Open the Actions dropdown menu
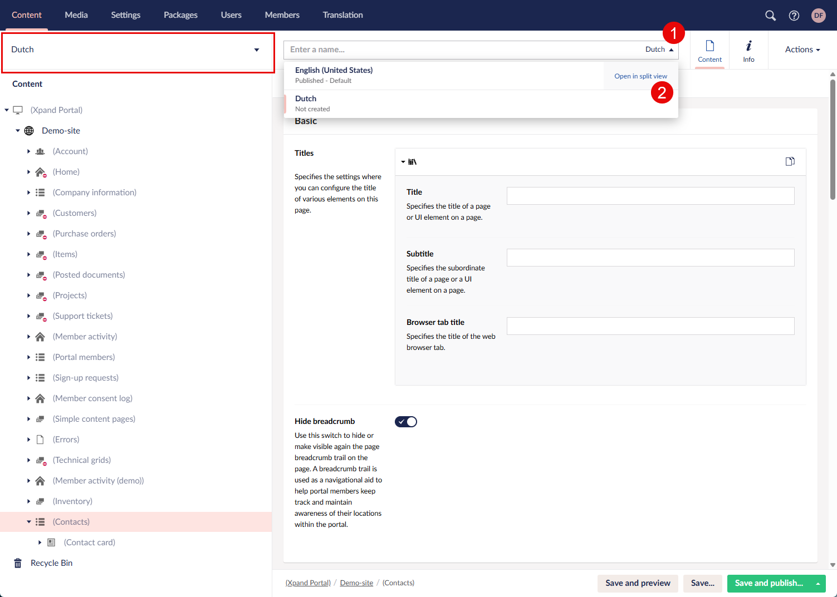 tap(802, 50)
